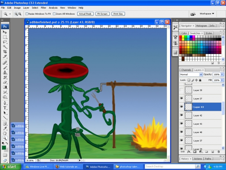Open the Fill slider arrow

click(222, 80)
